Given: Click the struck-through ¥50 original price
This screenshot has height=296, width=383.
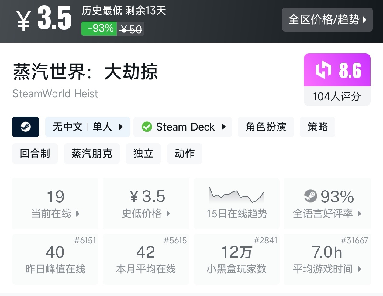Looking at the screenshot, I should [x=131, y=29].
